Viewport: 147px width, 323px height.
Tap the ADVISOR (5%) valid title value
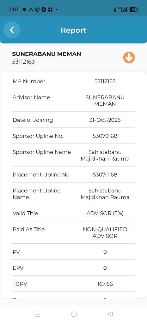pyautogui.click(x=105, y=213)
